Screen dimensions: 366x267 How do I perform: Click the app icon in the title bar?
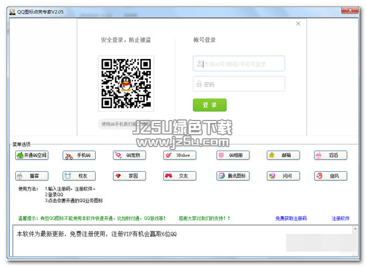click(12, 12)
